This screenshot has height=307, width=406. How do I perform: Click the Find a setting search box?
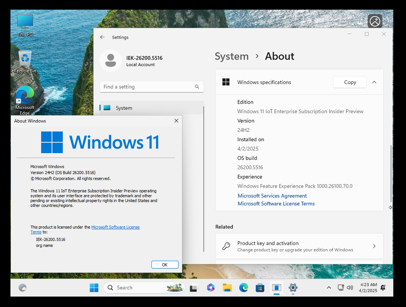pos(151,87)
